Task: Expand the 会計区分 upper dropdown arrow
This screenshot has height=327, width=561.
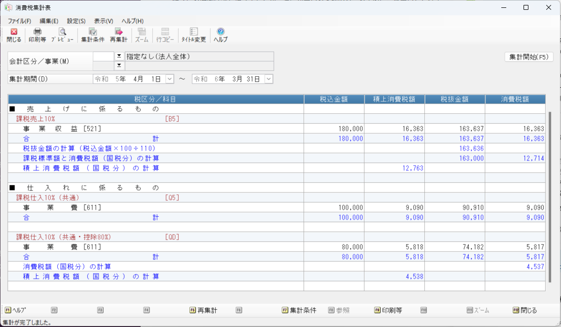Action: [x=119, y=57]
